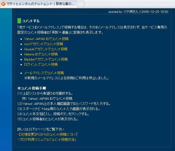Click step (1) 上記リストから希望のIDを選択する
The image size is (175, 151).
point(45,93)
